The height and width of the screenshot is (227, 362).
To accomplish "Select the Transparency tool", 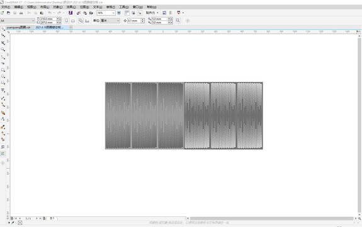I will (x=3, y=119).
